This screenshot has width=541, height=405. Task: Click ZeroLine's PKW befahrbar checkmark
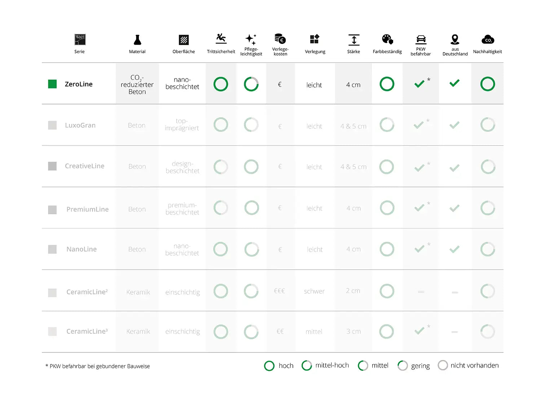[419, 84]
